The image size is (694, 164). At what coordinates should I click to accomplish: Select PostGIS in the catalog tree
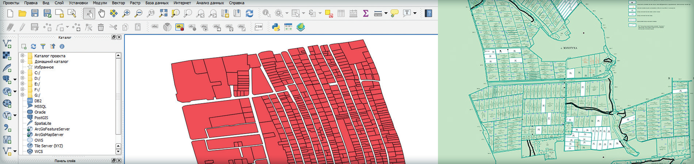coord(41,118)
